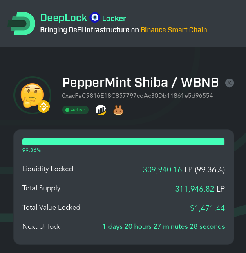
Task: Click the Liquidity Locked row label
Action: pyautogui.click(x=48, y=169)
